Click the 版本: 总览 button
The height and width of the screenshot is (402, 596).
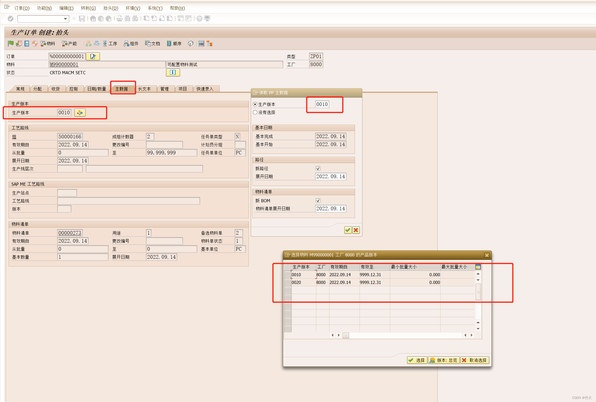(444, 360)
